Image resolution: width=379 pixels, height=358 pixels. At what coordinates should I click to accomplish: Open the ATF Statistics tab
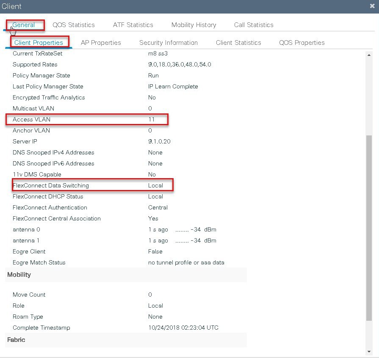(133, 25)
